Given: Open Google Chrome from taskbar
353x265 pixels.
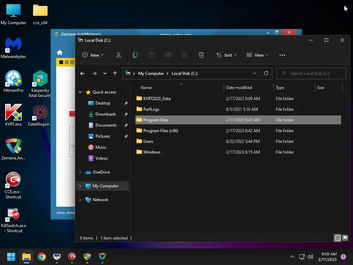Looking at the screenshot, I should pos(42,257).
